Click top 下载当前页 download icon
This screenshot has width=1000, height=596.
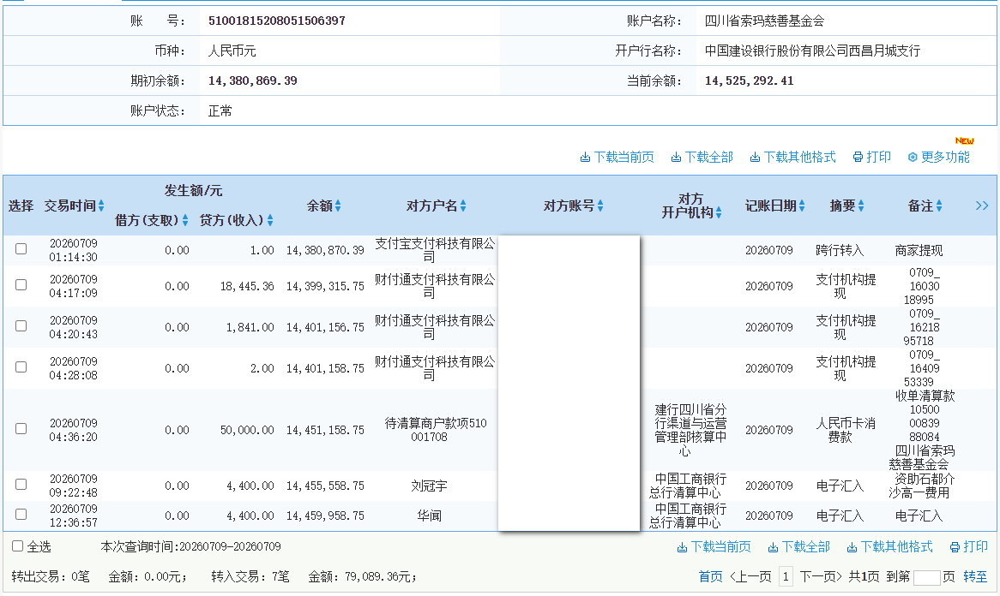[585, 158]
